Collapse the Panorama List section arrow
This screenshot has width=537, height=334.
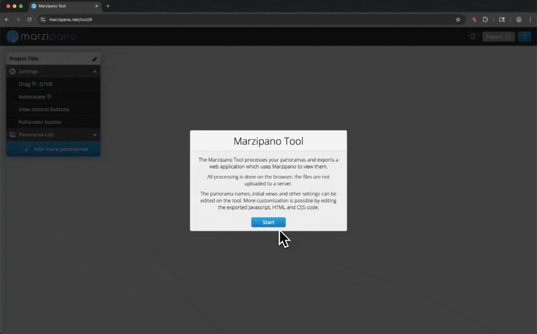coord(95,135)
